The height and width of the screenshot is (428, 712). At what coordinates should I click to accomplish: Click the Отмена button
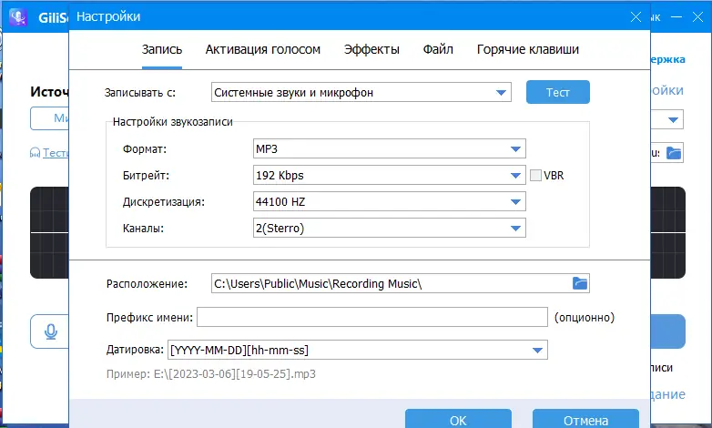pyautogui.click(x=586, y=420)
